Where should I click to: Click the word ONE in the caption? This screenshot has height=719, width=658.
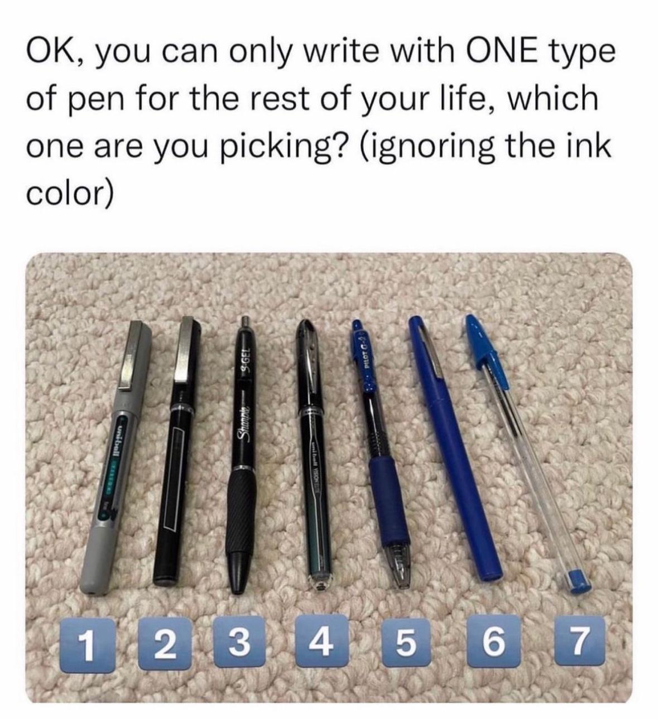(x=494, y=52)
